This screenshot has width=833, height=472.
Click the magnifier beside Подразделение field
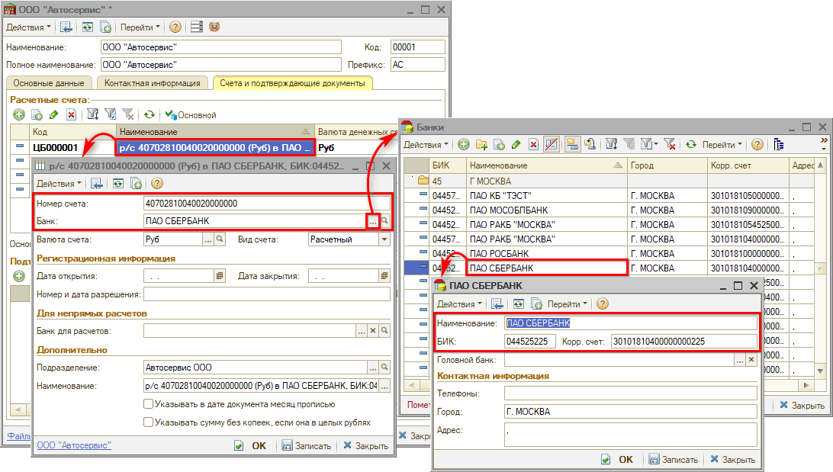coord(384,368)
